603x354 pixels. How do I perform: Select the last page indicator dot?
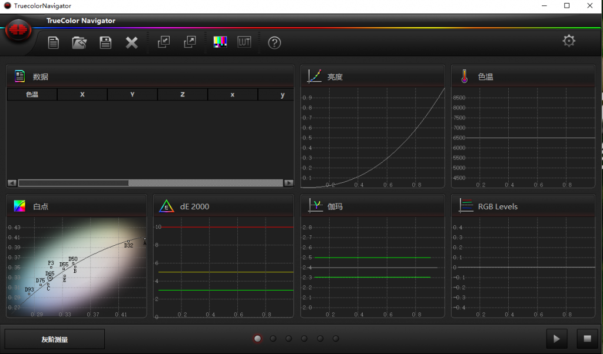(336, 339)
